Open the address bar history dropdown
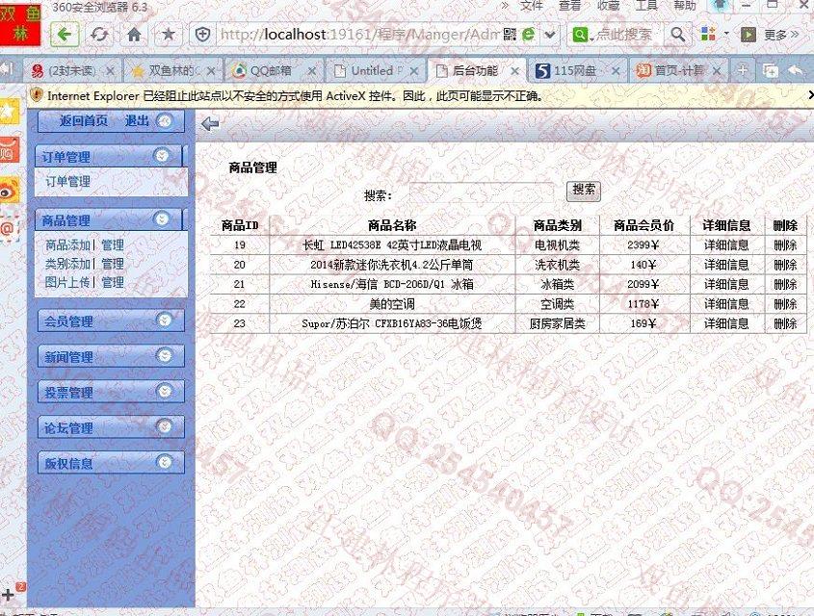 (550, 36)
